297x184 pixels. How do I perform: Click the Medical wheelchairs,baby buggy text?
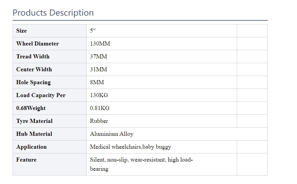point(131,147)
